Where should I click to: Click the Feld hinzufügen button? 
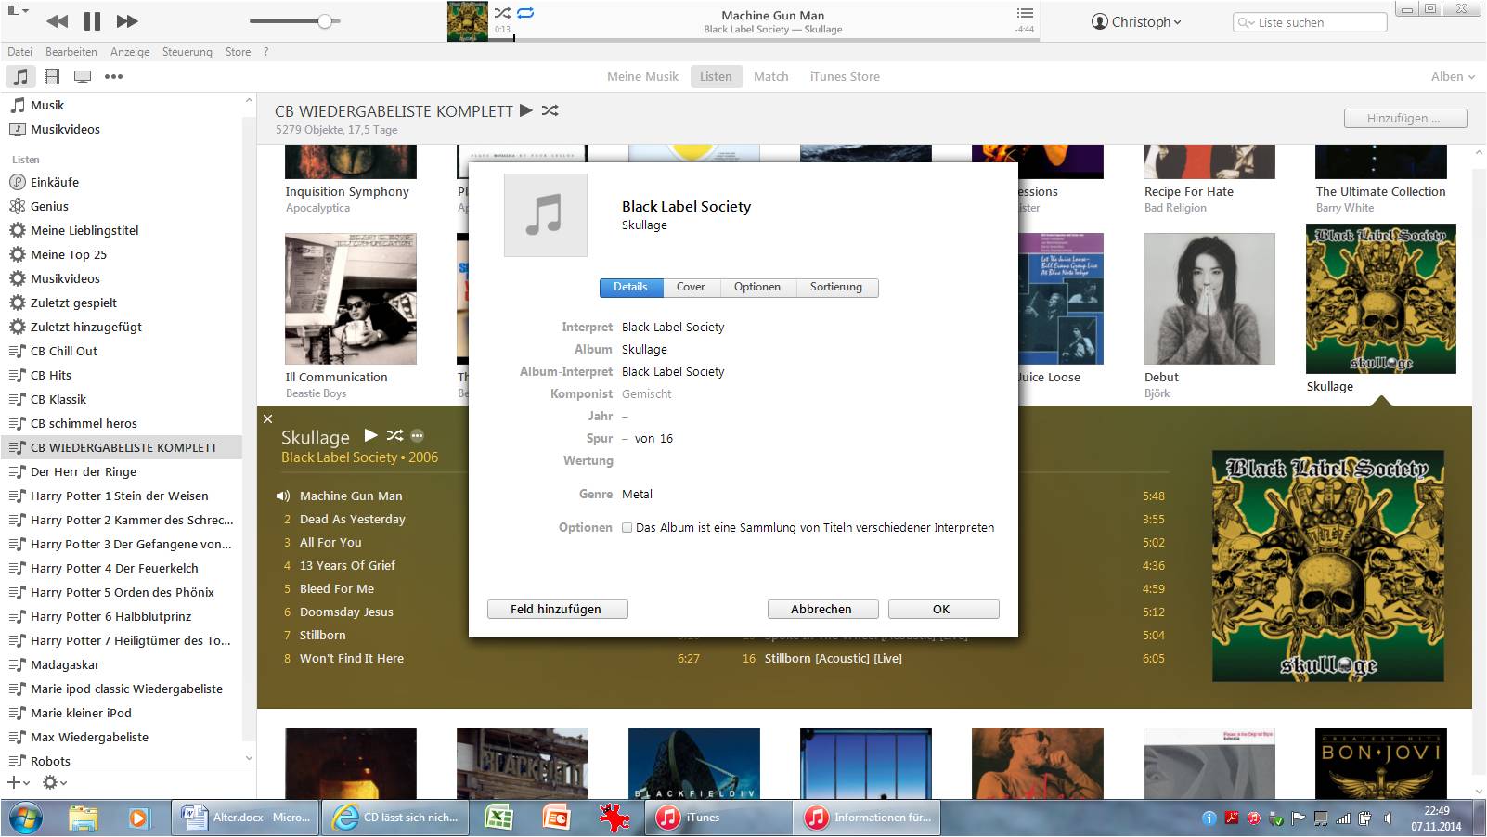point(557,610)
